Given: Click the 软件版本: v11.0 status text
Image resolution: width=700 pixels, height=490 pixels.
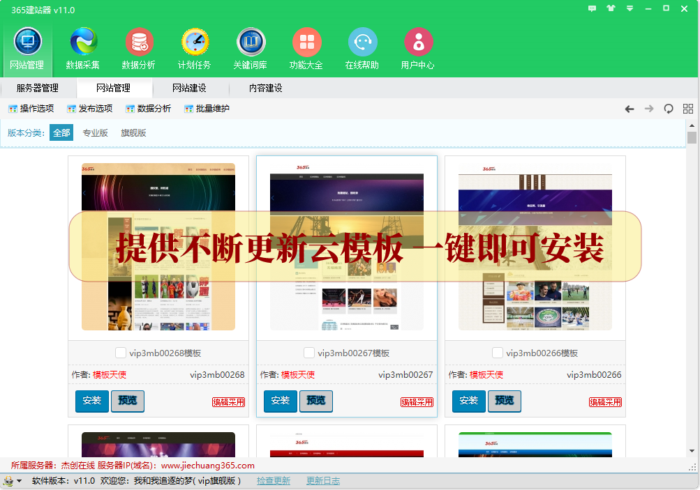Looking at the screenshot, I should (64, 481).
